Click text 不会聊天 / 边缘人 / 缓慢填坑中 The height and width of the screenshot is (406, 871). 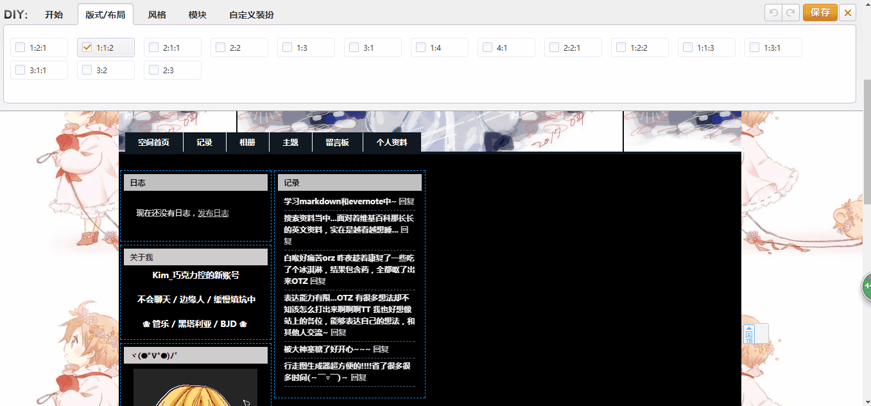click(196, 299)
